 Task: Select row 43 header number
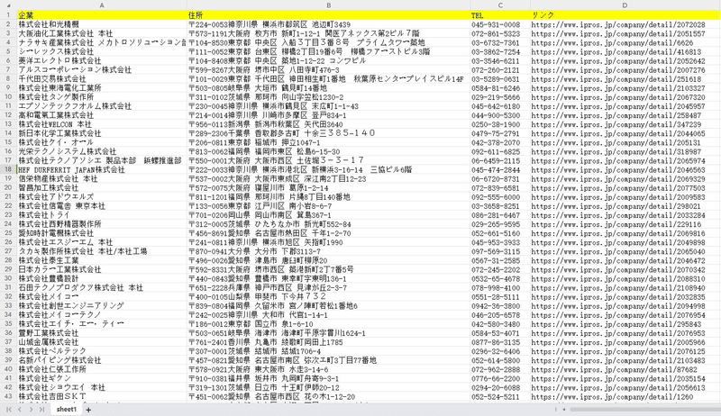coord(8,396)
